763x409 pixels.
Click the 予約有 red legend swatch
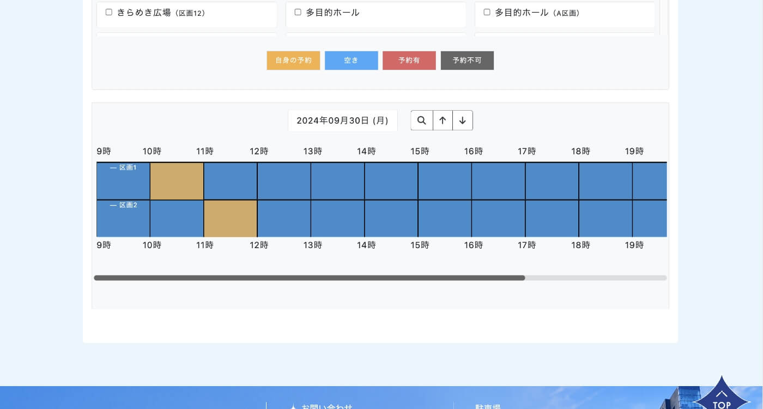pyautogui.click(x=409, y=61)
